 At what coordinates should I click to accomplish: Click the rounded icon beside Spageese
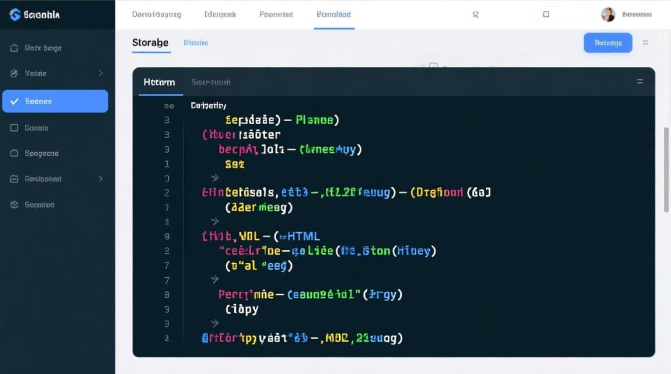pos(14,153)
